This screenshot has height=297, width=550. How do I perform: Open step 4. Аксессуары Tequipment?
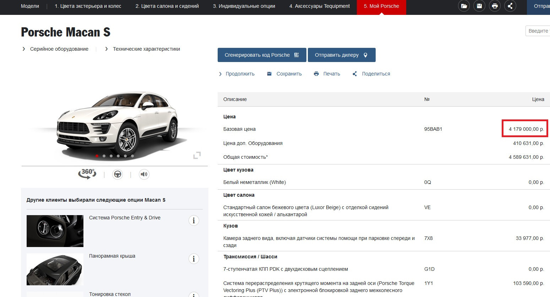(320, 6)
